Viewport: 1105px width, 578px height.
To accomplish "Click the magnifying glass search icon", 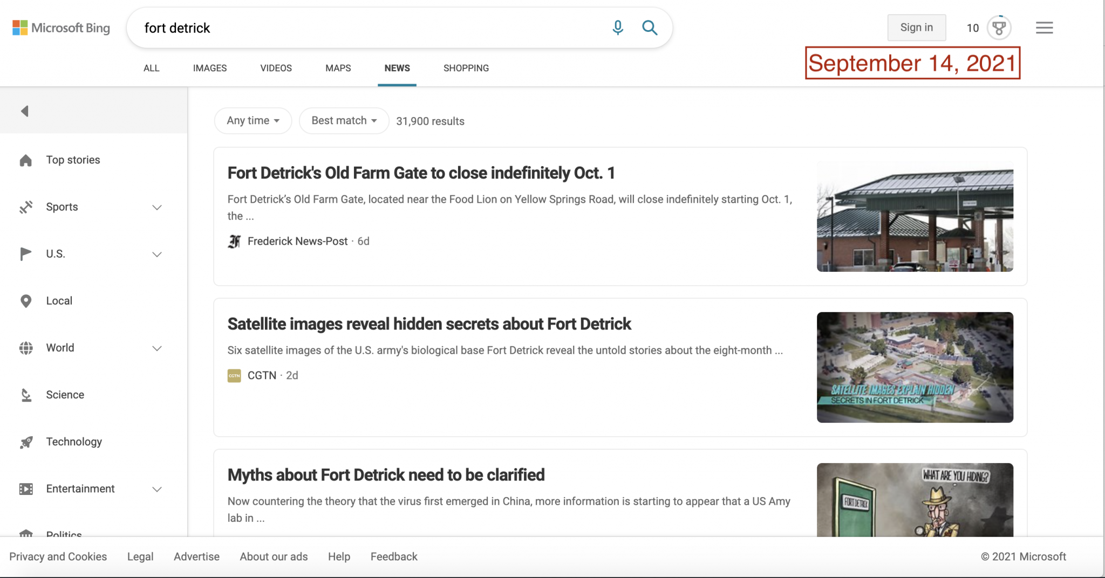I will (650, 27).
